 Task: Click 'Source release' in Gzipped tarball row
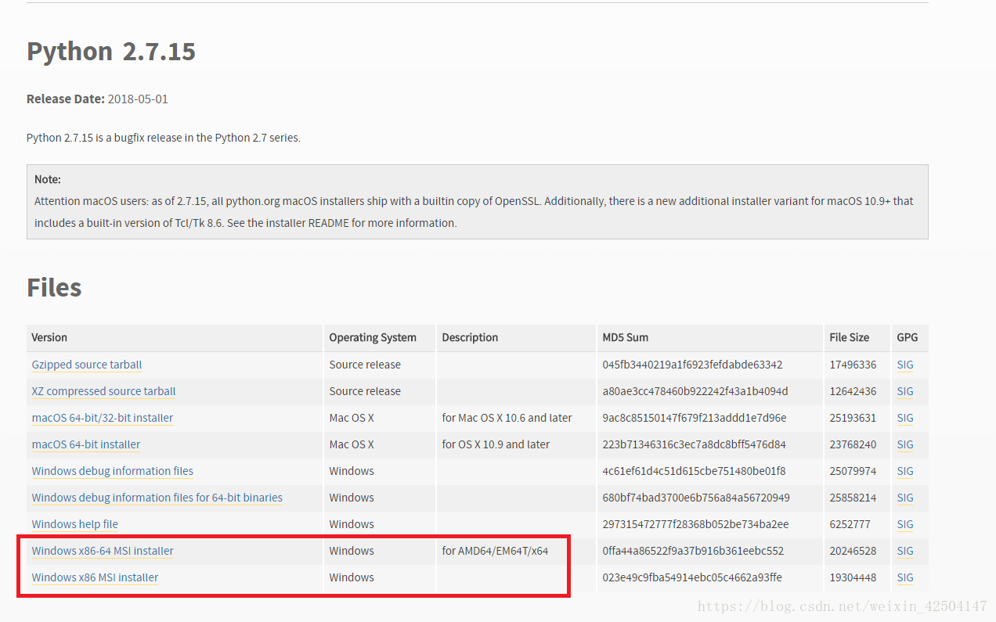365,365
